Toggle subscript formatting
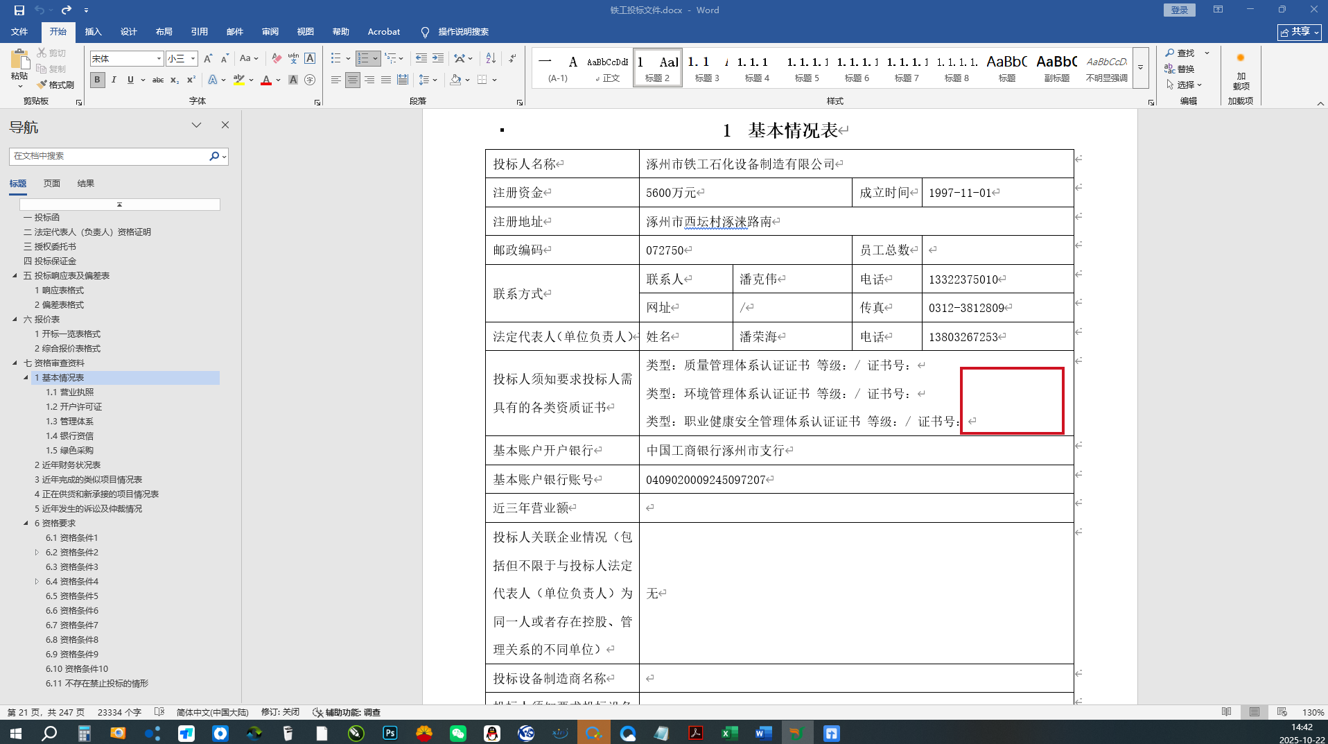The image size is (1328, 744). click(x=175, y=80)
